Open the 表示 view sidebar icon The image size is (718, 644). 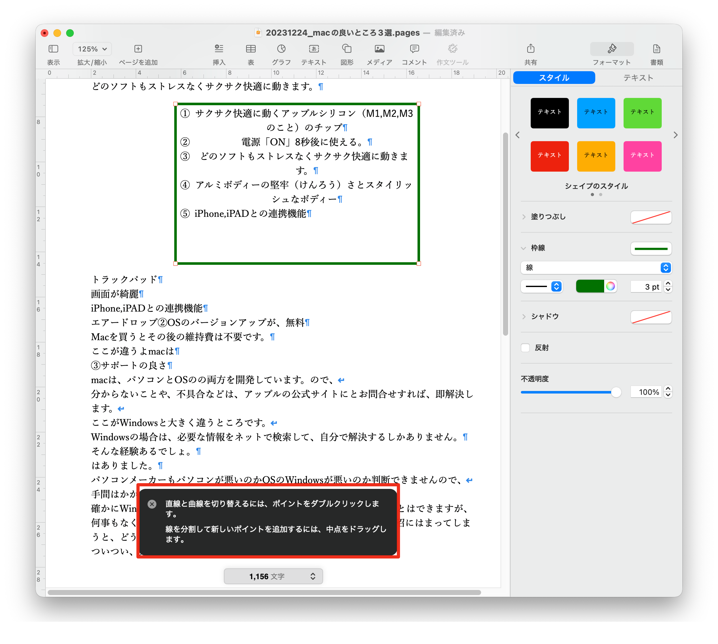click(x=53, y=49)
